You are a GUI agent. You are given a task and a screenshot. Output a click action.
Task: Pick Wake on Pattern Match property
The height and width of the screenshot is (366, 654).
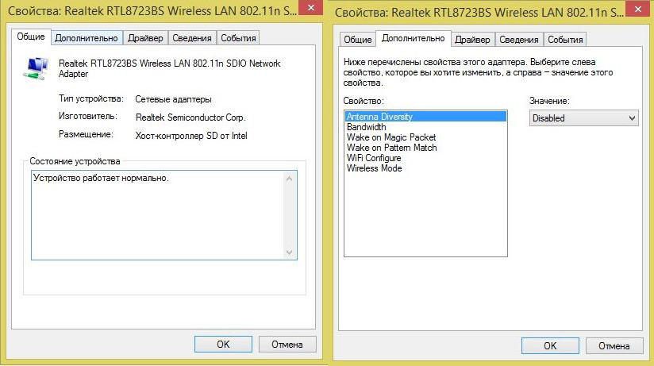(x=391, y=148)
